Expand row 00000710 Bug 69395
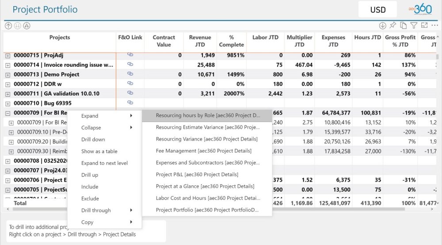Screen dimensions: 442x245 tap(8, 104)
